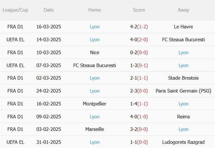Click the Reims away team
This screenshot has width=215, height=148.
183,117
